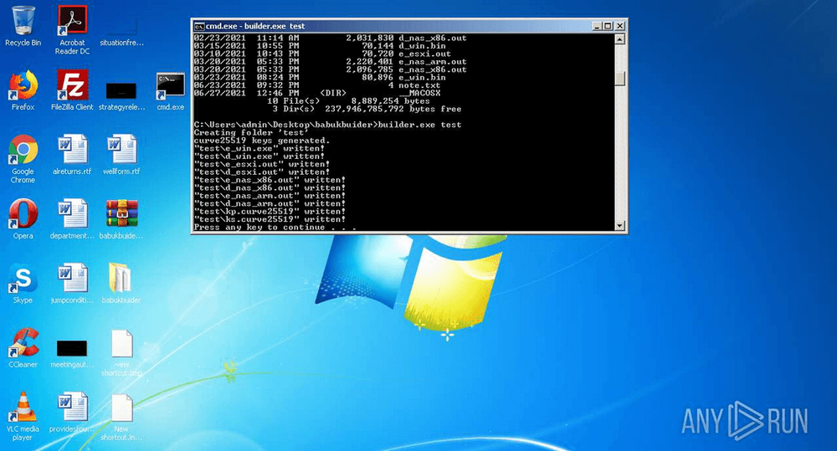Open the Skype desktop shortcut
The height and width of the screenshot is (451, 837).
23,279
